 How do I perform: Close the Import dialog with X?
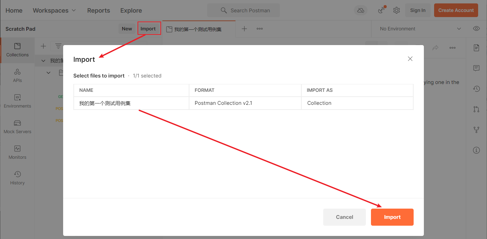tap(410, 59)
